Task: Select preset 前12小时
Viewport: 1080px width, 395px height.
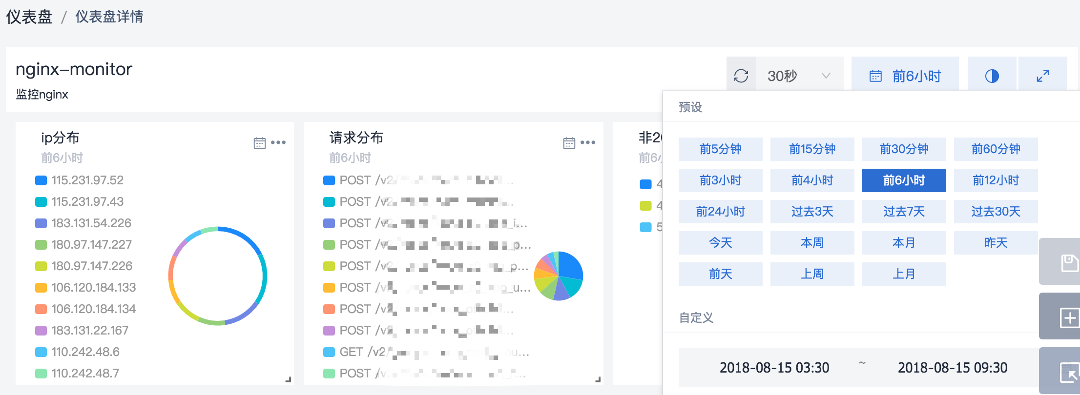Action: [x=996, y=180]
